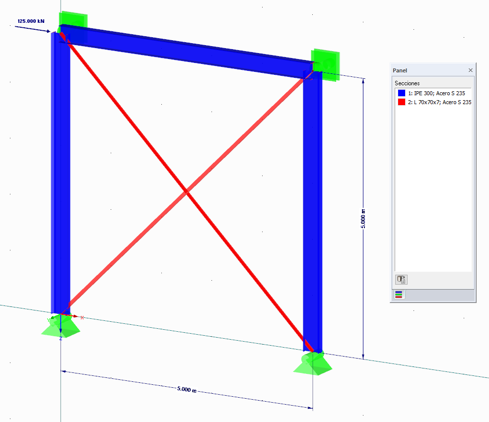Click the blue Z axis label
Screen dimensions: 489x422
point(61,339)
